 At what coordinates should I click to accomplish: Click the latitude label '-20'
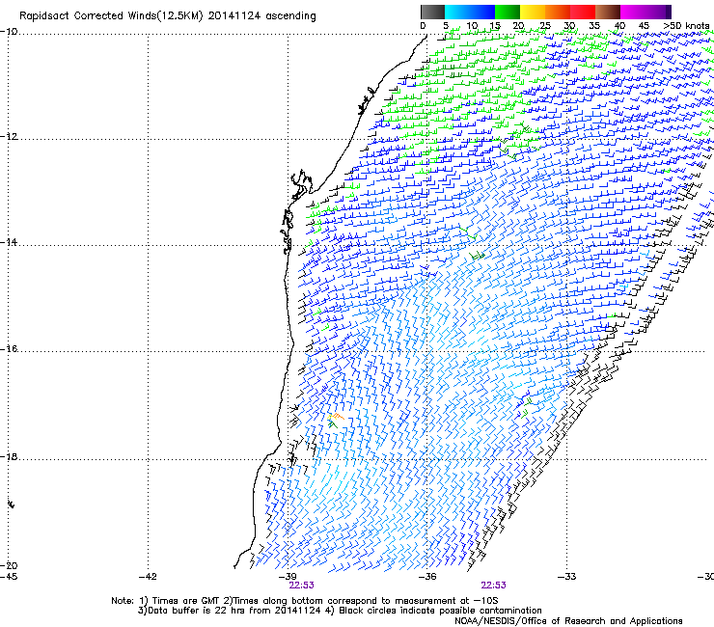(9, 565)
